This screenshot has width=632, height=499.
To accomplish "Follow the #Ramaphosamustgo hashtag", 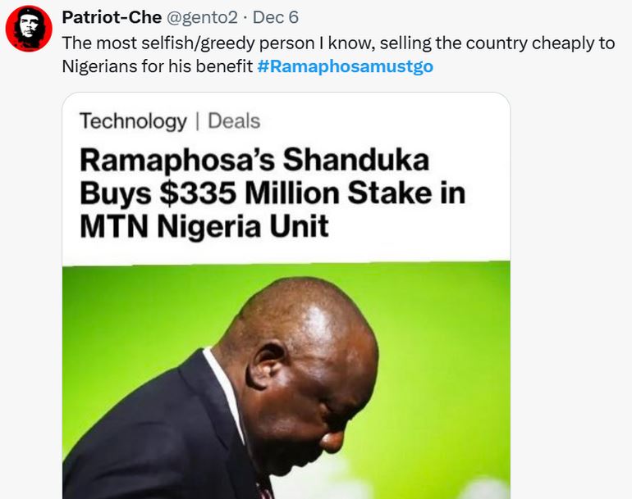I will [345, 66].
